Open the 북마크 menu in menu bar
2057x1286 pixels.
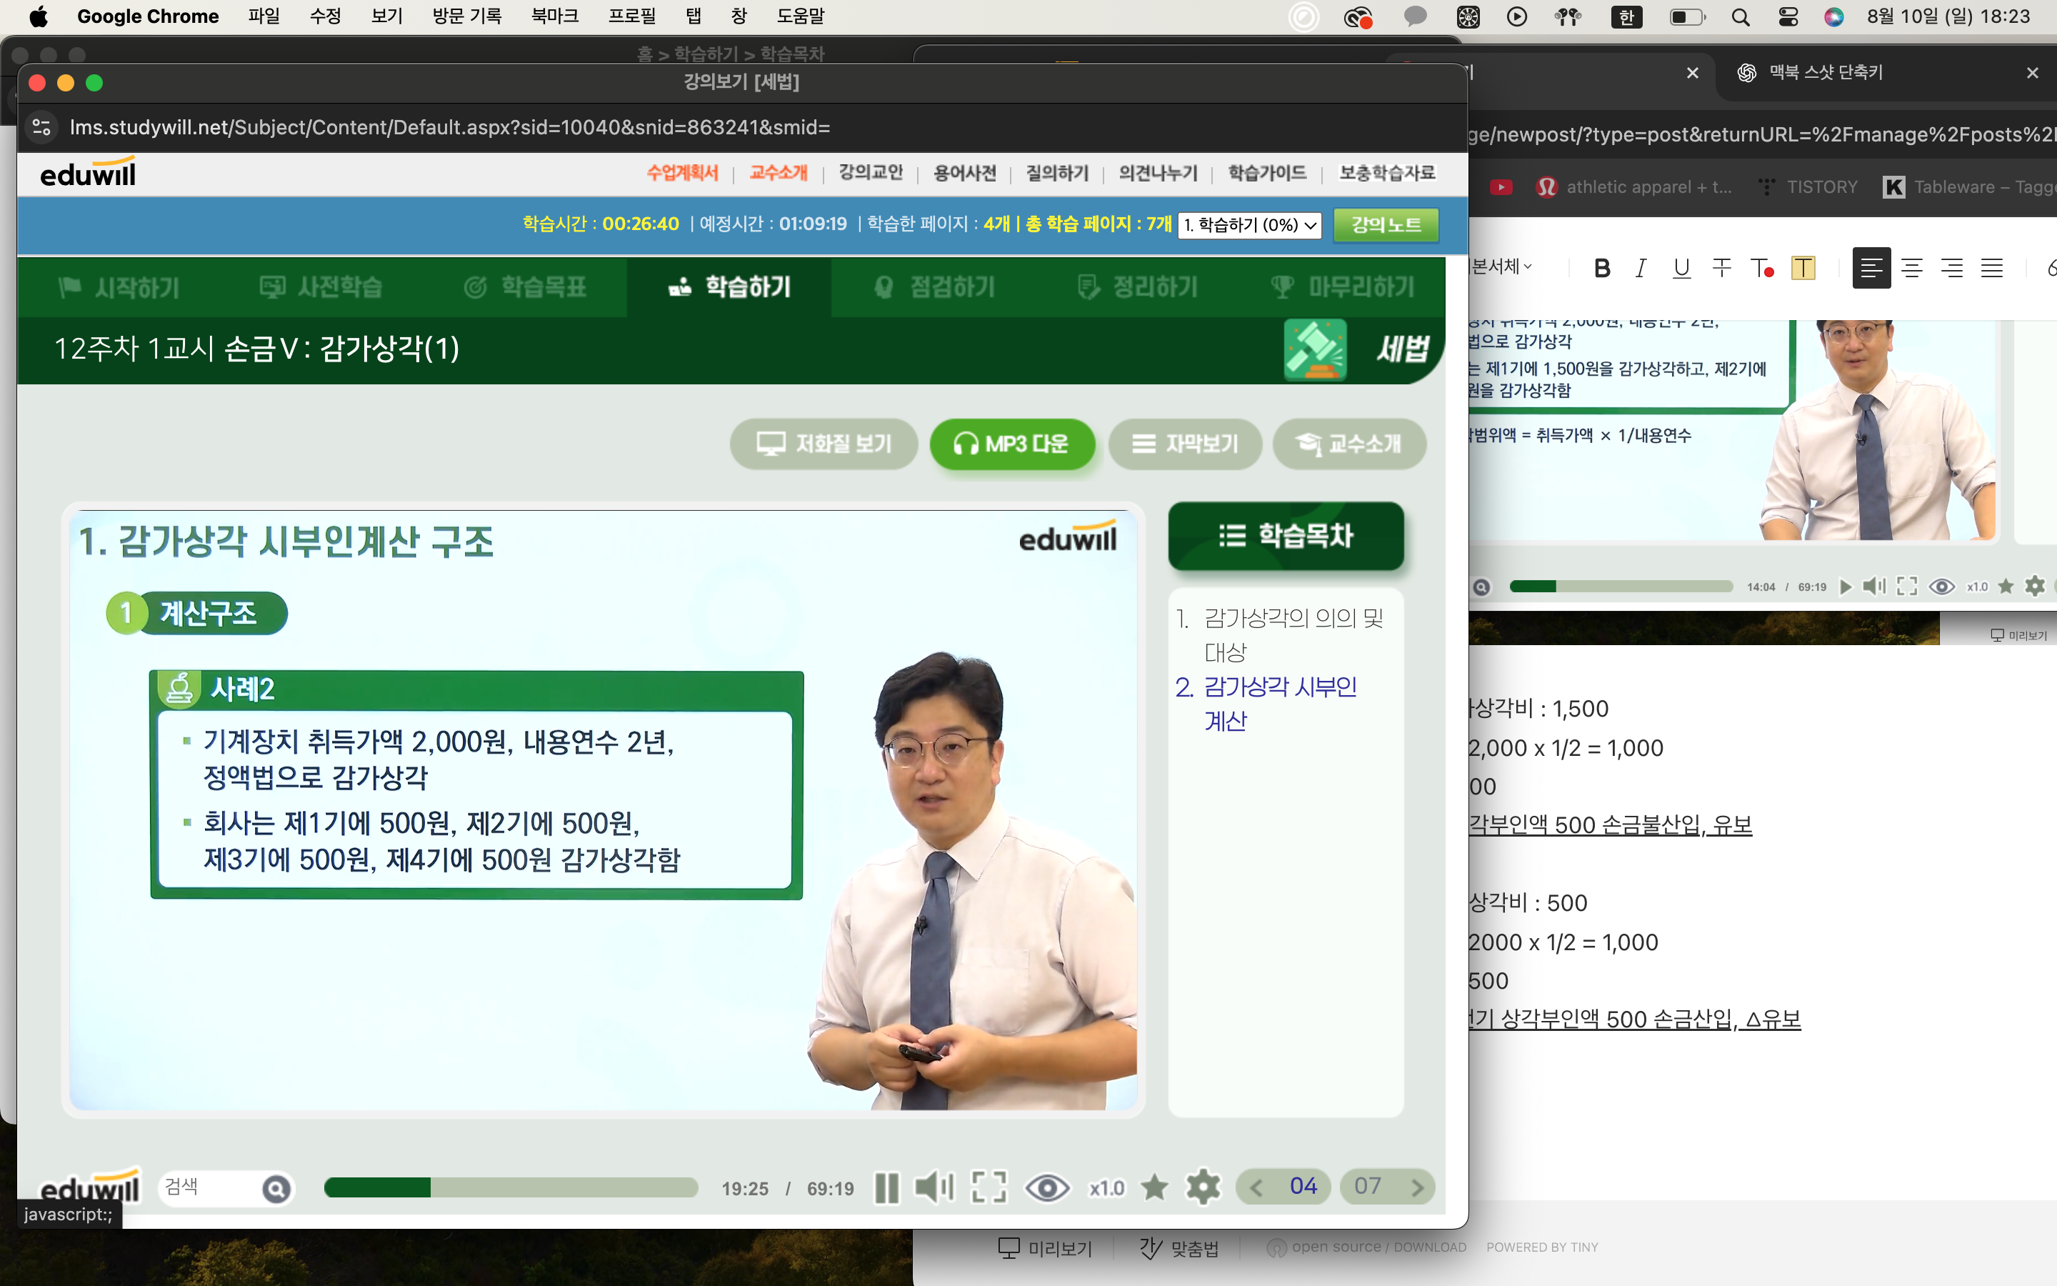click(x=554, y=16)
